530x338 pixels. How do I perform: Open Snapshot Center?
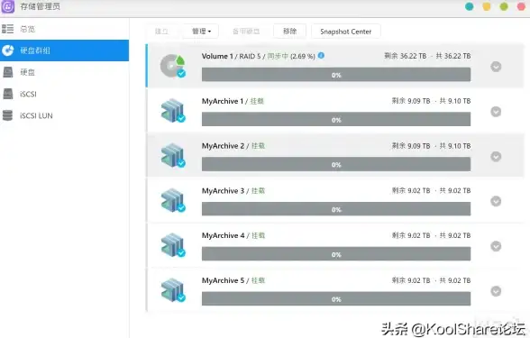[346, 32]
